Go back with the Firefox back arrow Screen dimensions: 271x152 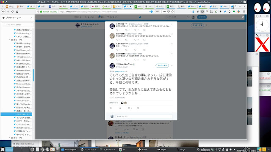[3, 11]
